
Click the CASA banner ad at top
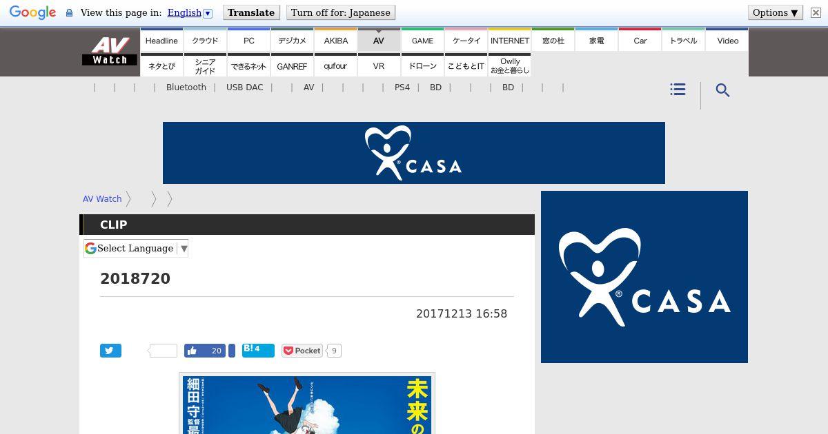[414, 153]
